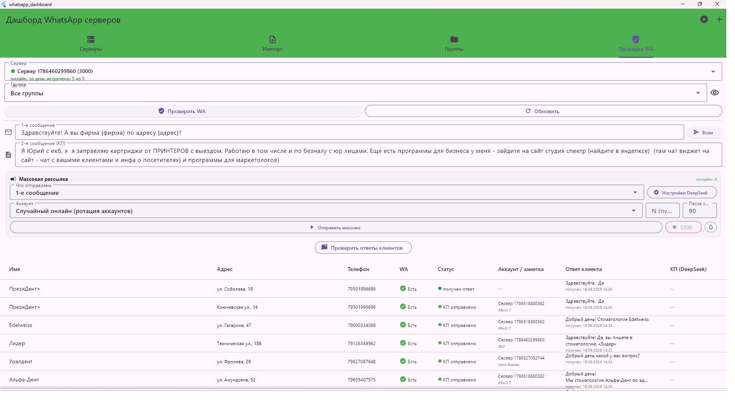The width and height of the screenshot is (735, 403).
Task: Open the Серверы tab
Action: 91,44
